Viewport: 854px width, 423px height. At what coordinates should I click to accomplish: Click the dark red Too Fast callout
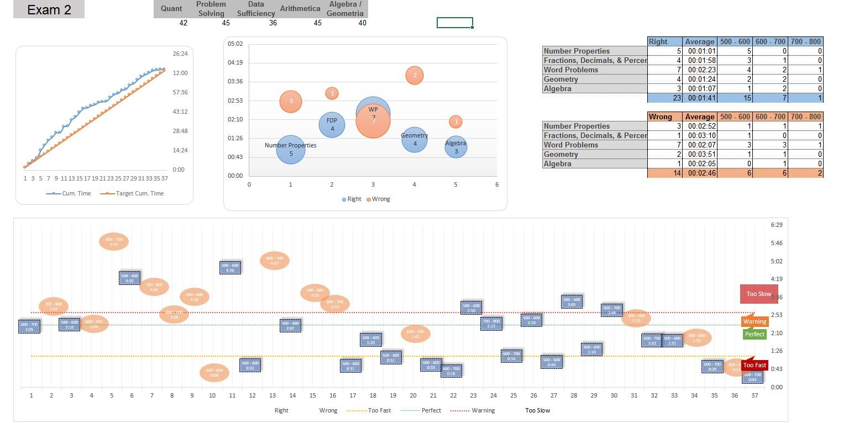755,365
